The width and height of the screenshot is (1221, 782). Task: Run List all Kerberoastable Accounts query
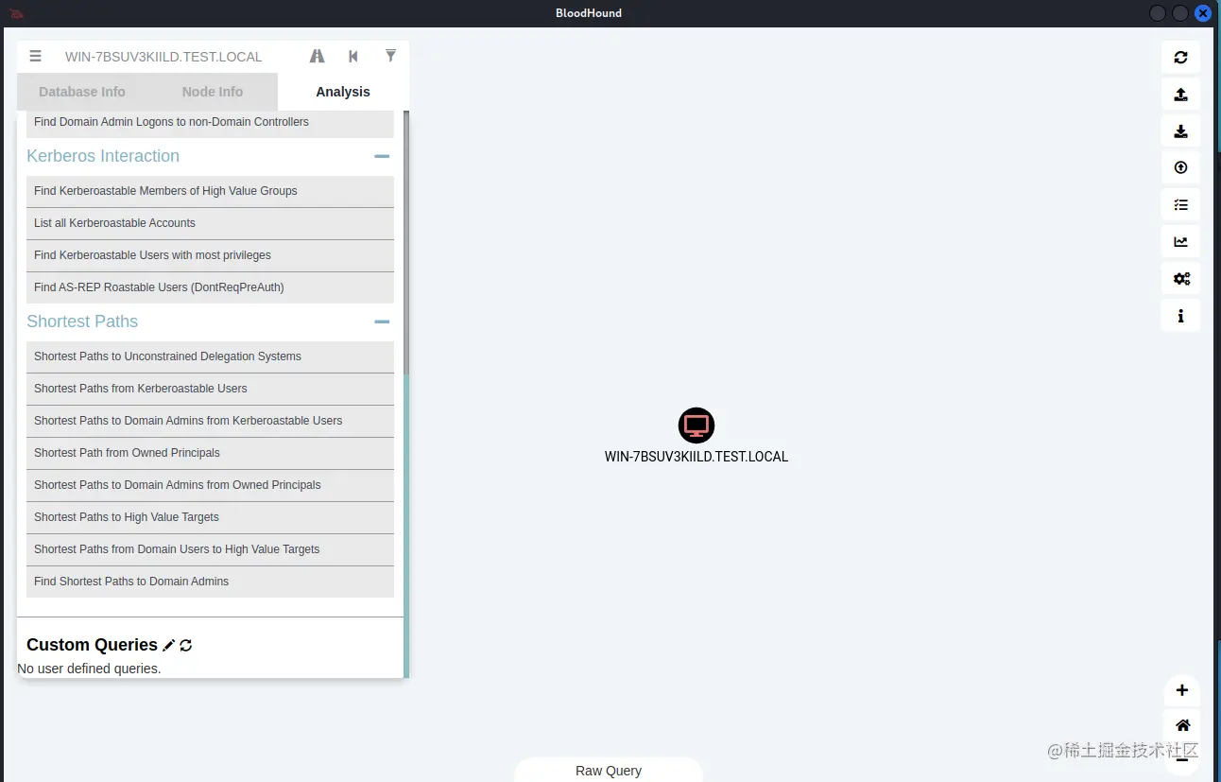[x=210, y=223]
